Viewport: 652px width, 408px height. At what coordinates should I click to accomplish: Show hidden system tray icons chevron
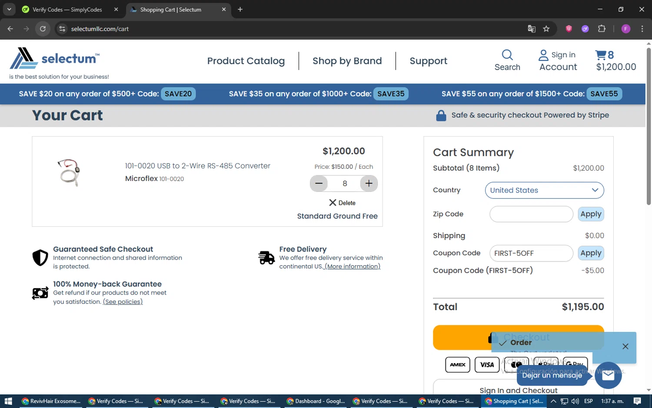553,401
